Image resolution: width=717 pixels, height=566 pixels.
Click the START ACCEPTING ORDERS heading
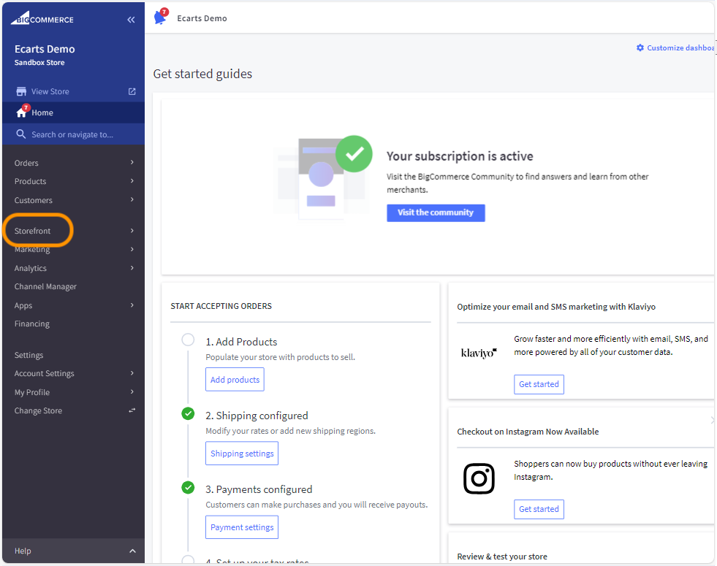click(221, 306)
